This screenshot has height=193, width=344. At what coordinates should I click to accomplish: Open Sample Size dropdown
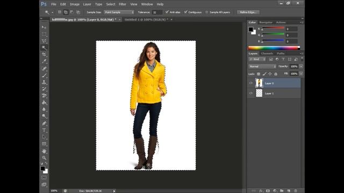tap(119, 12)
